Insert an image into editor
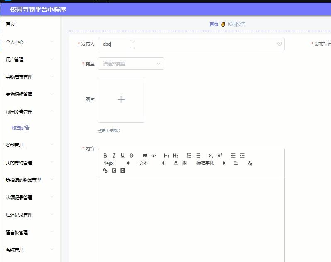This screenshot has height=262, width=331. click(x=114, y=171)
